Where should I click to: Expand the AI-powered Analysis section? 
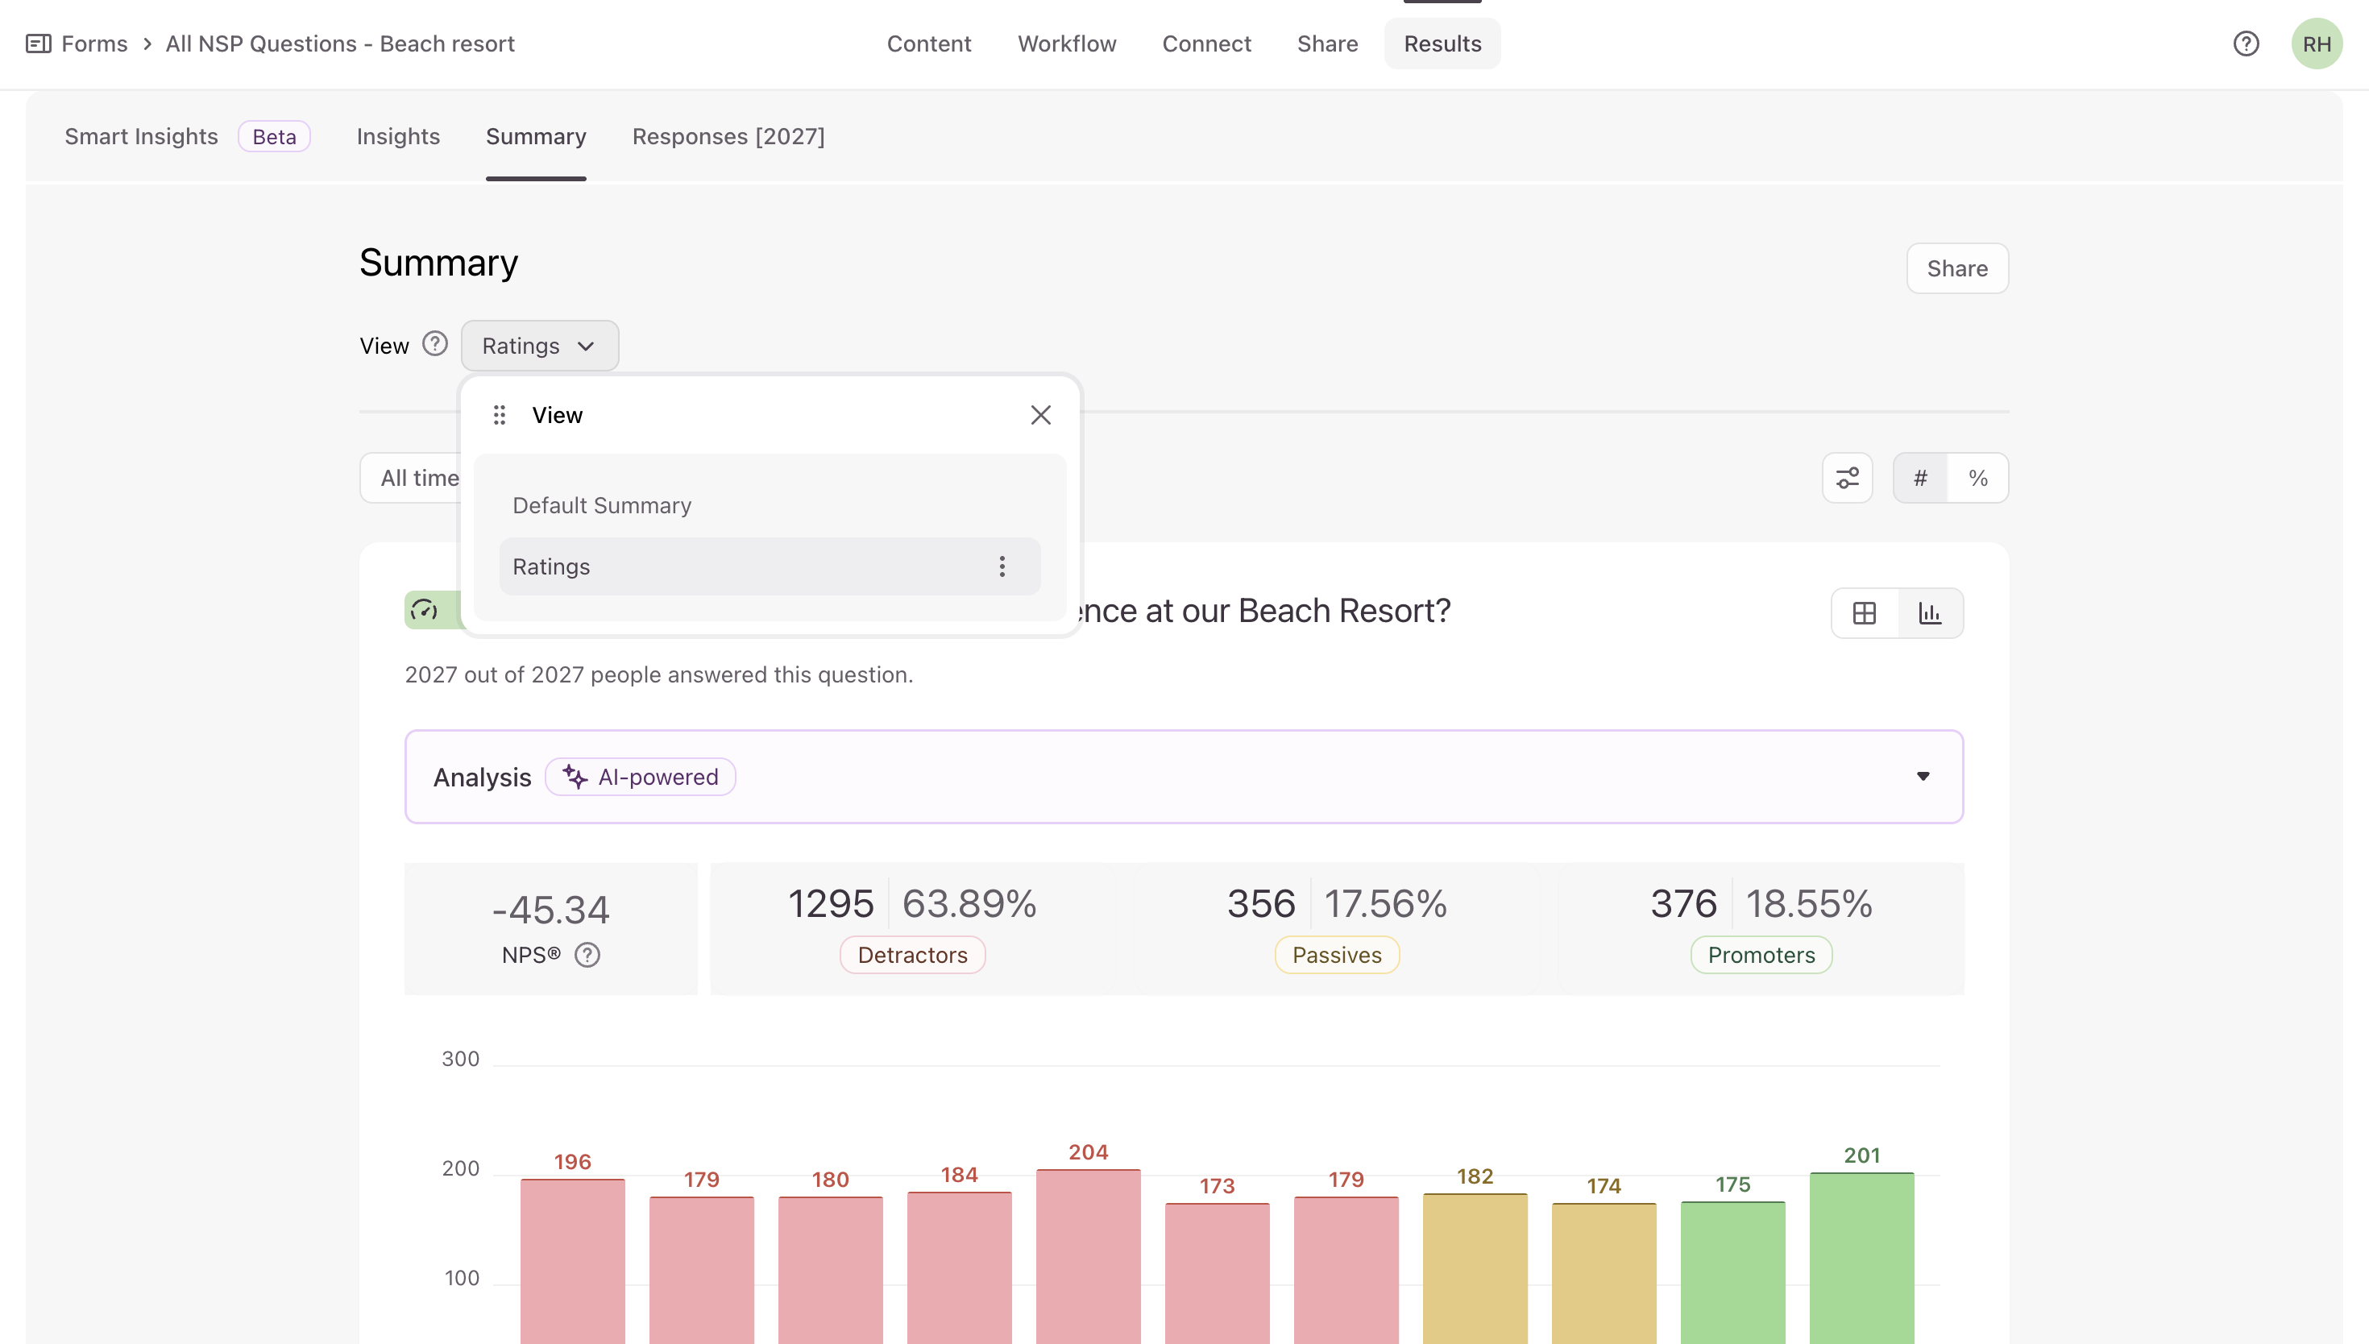point(1923,776)
